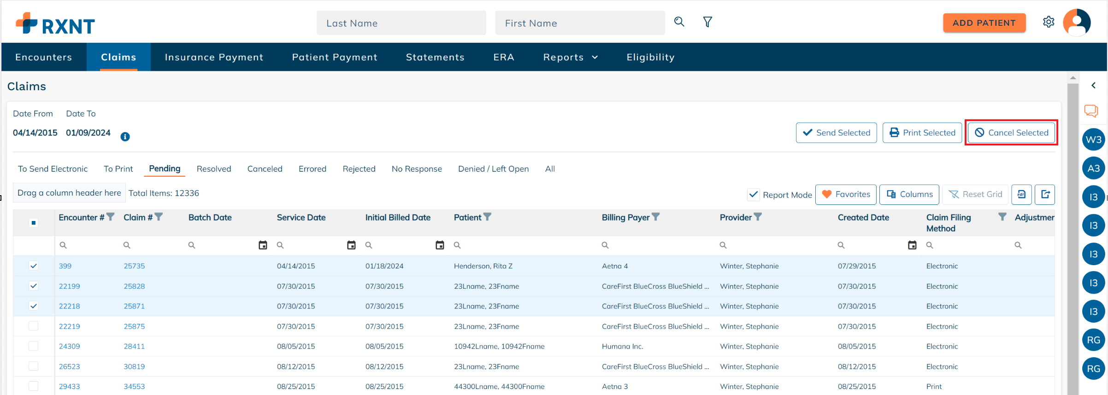The height and width of the screenshot is (395, 1108).
Task: Switch to the Rejected tab
Action: point(359,169)
